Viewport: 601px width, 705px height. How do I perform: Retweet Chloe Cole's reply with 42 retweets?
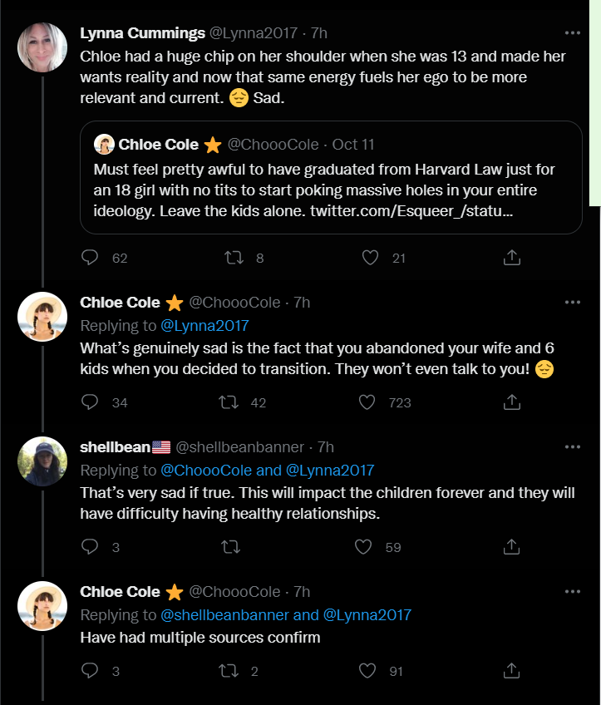click(x=229, y=402)
